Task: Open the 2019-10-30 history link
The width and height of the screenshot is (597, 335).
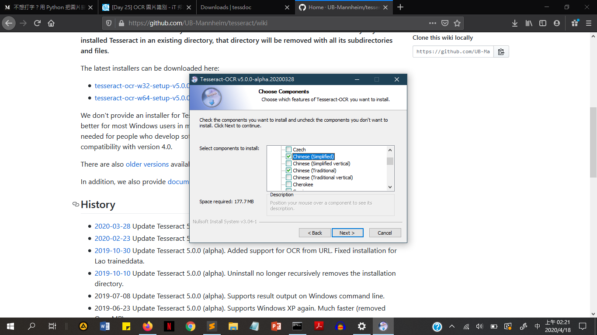Action: click(x=112, y=251)
